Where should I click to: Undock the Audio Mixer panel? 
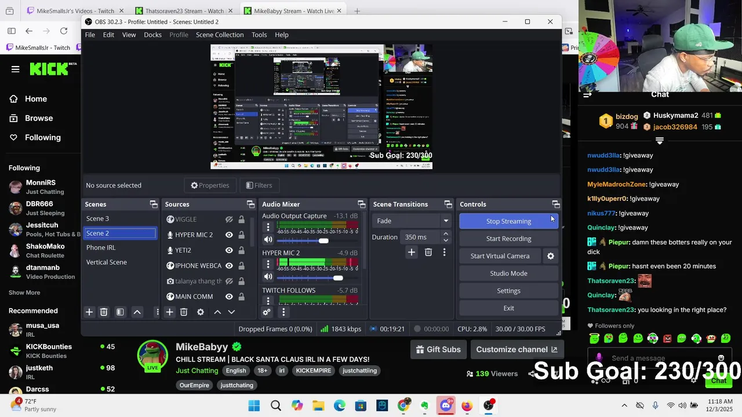[362, 204]
